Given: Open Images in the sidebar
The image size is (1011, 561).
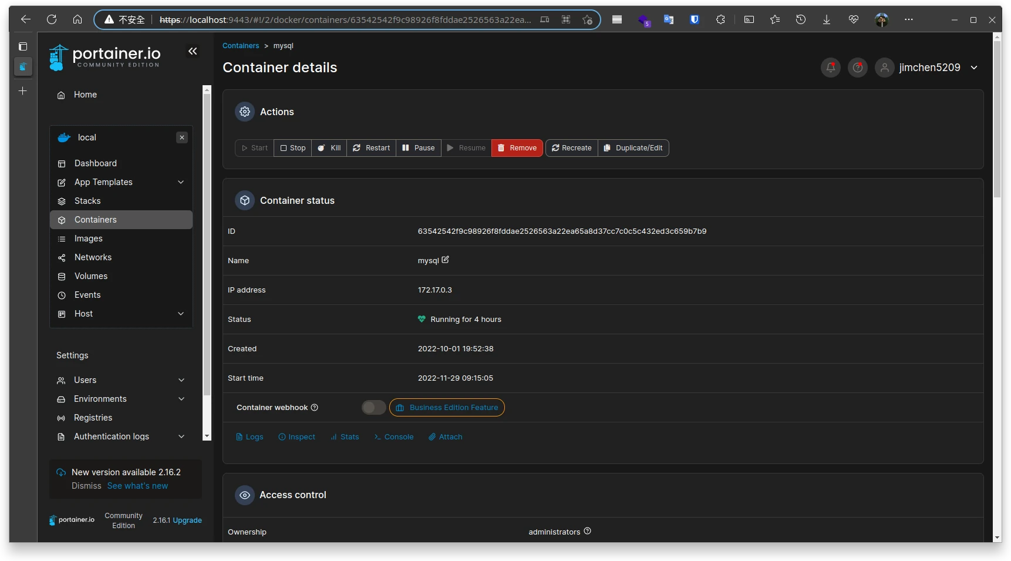Looking at the screenshot, I should coord(89,238).
